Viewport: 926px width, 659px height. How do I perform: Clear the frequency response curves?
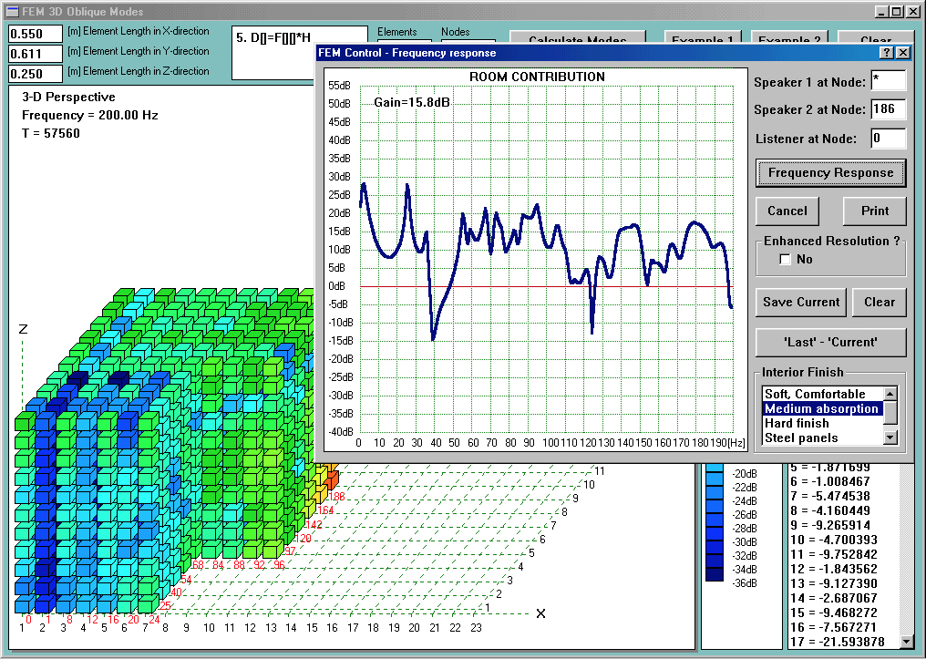(880, 303)
